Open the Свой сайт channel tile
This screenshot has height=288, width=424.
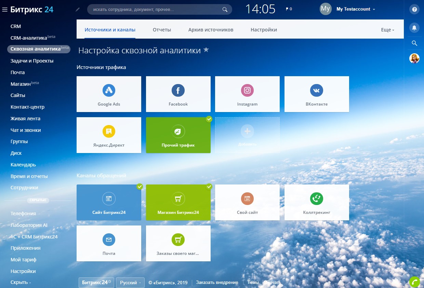tap(247, 202)
